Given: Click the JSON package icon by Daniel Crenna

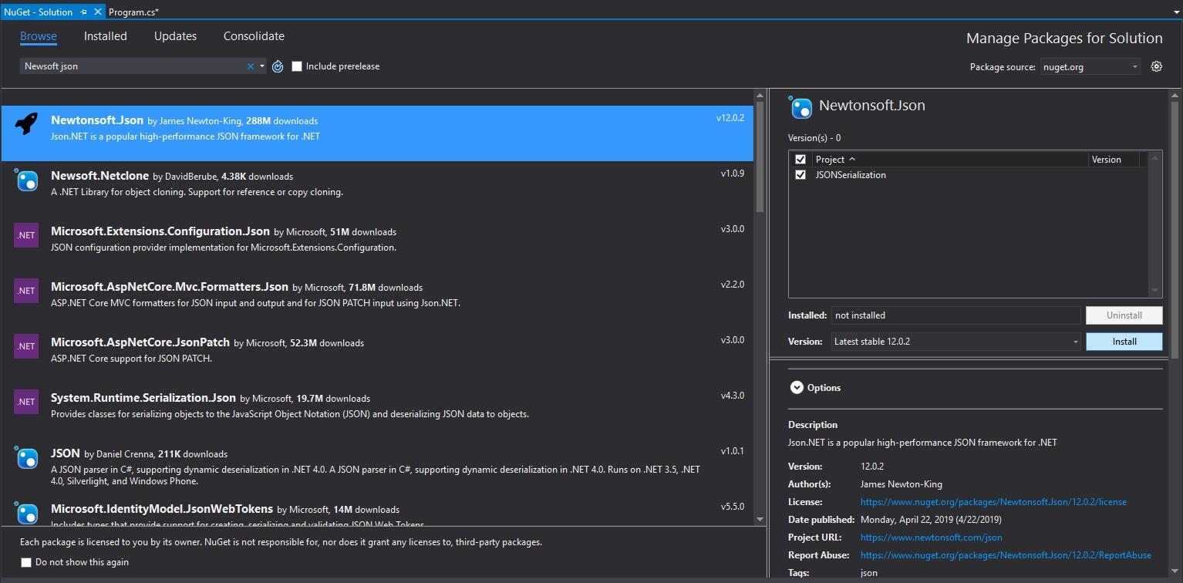Looking at the screenshot, I should (25, 457).
